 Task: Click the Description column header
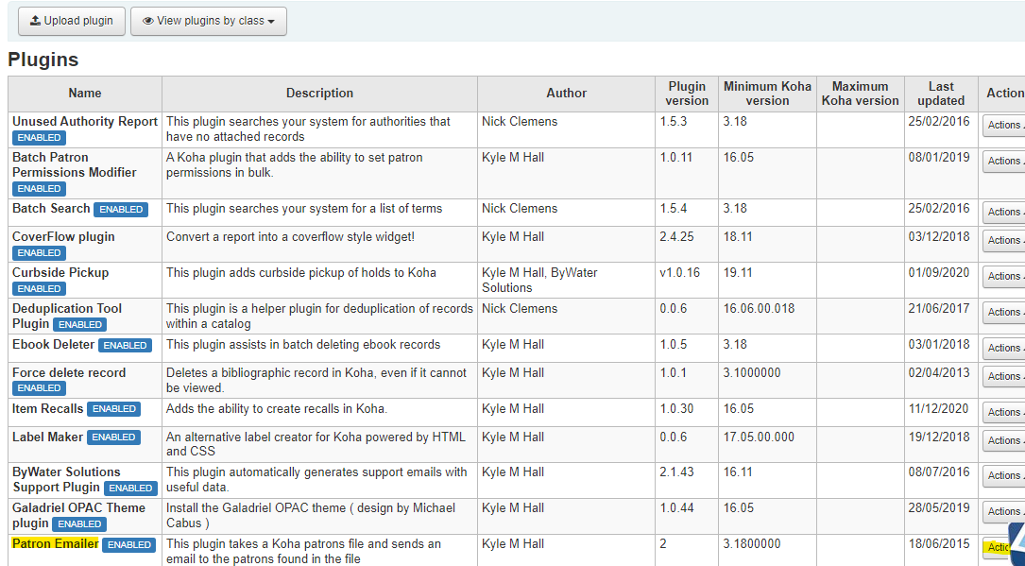tap(319, 94)
